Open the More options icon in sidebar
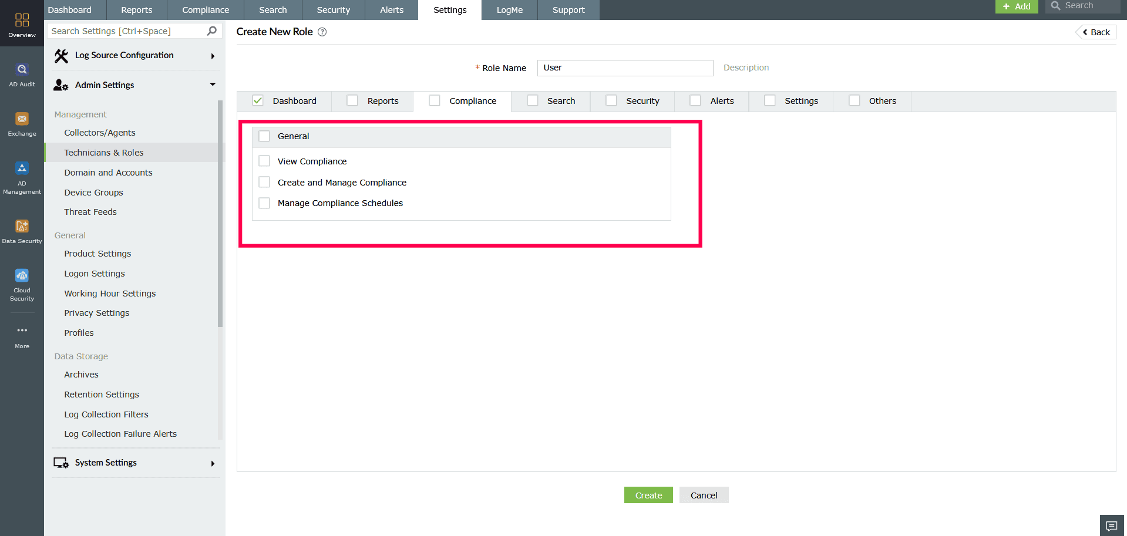This screenshot has height=536, width=1127. [22, 330]
